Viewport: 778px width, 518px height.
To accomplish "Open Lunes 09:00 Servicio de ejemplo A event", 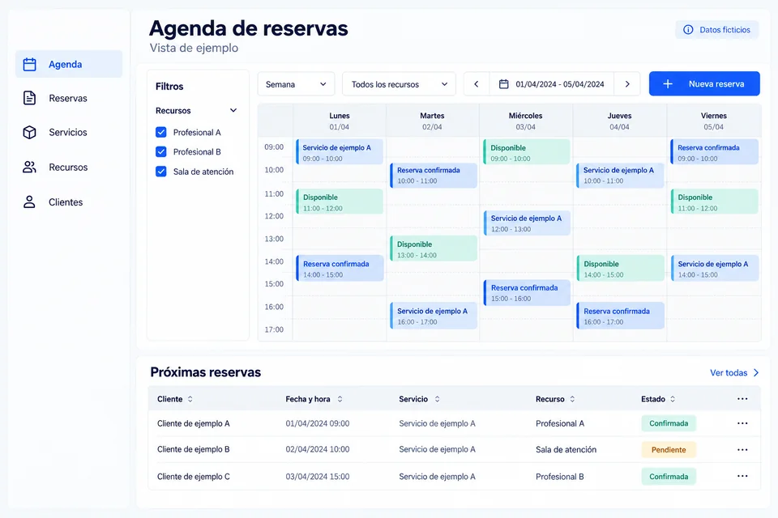I will (x=340, y=152).
